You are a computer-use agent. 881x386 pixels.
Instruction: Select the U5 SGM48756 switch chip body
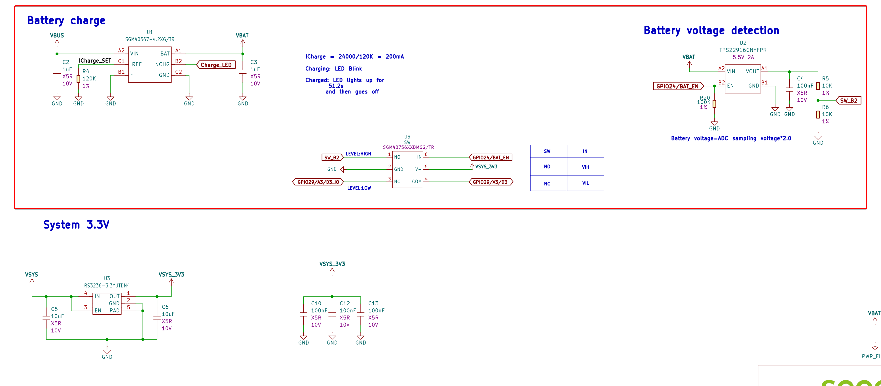[x=408, y=169]
